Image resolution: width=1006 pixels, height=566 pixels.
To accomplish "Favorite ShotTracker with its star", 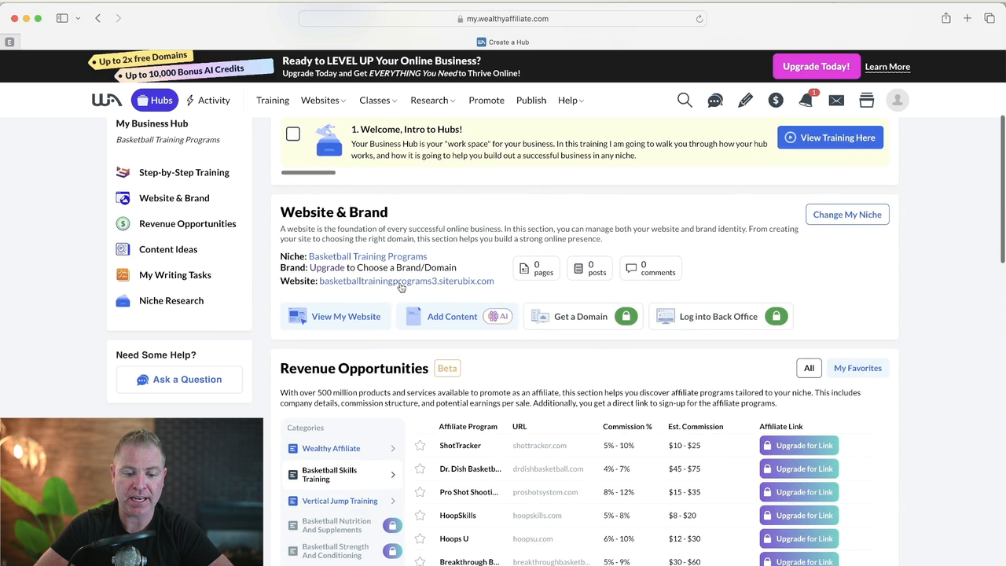I will 420,446.
